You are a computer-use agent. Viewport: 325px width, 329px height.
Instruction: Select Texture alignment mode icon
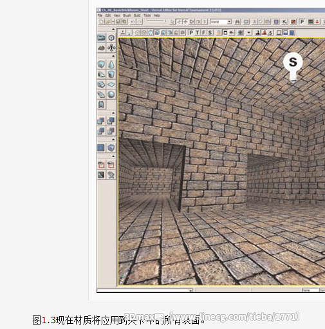click(111, 48)
